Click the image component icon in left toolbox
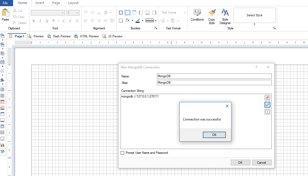The height and width of the screenshot is (176, 308). tap(2, 139)
